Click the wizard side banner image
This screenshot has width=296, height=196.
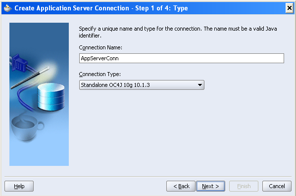pyautogui.click(x=39, y=94)
